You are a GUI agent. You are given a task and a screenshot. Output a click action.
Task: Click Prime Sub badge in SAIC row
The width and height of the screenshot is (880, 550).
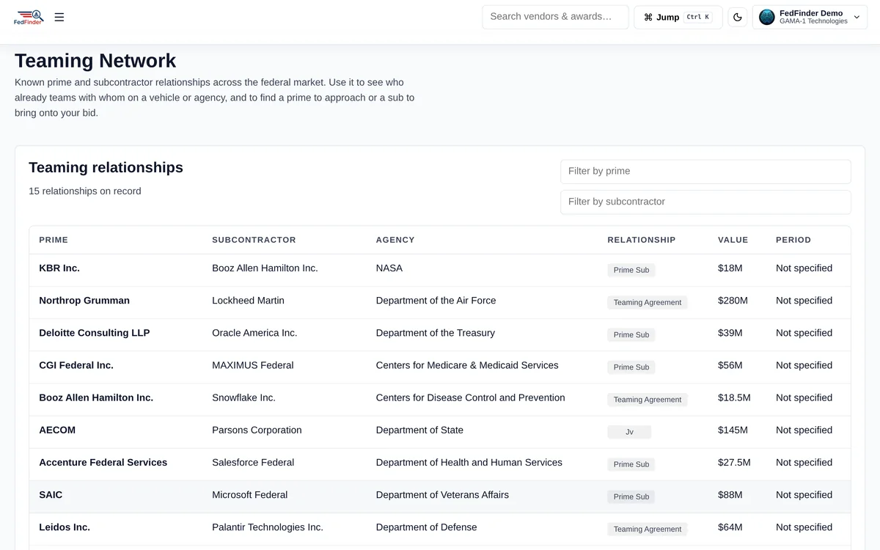pos(631,496)
